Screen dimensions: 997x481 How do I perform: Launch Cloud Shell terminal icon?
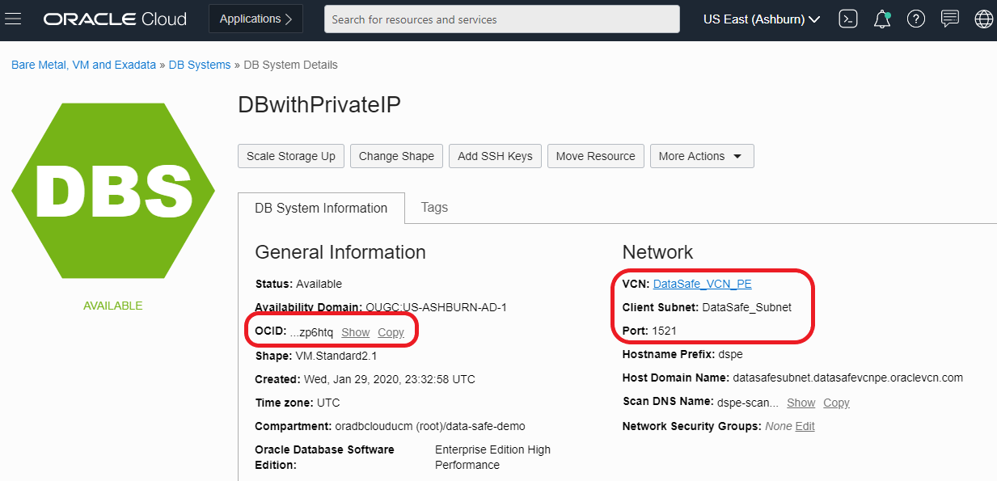pyautogui.click(x=847, y=19)
